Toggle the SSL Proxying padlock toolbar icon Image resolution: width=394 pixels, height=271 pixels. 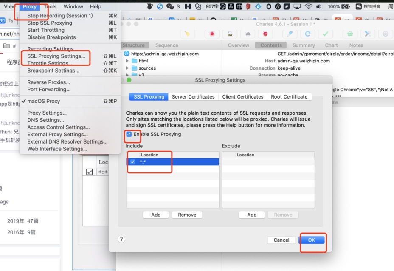[x=230, y=34]
